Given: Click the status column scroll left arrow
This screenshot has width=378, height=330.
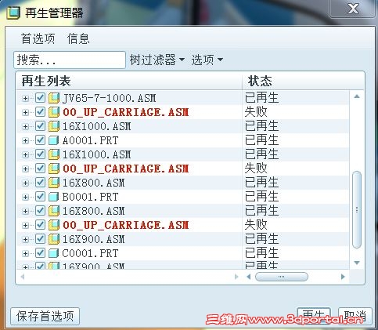Looking at the screenshot, I should point(249,277).
